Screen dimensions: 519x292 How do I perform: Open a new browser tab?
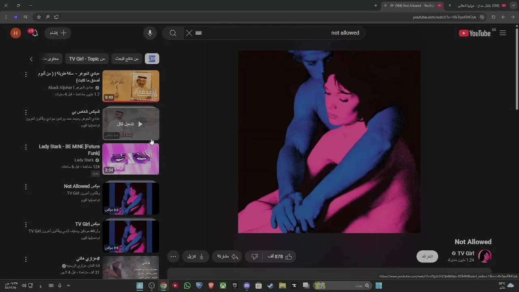tap(376, 6)
